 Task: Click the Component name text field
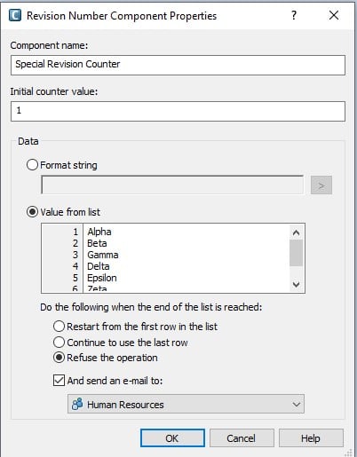pyautogui.click(x=178, y=65)
